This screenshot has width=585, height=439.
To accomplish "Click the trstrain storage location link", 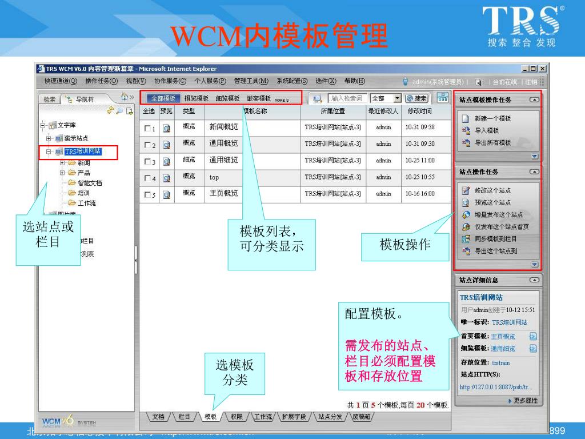I will click(500, 363).
